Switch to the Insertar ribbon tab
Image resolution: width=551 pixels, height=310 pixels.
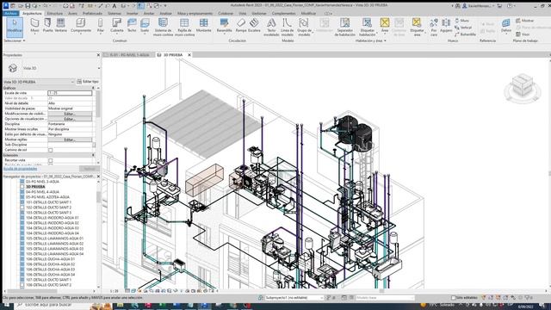pyautogui.click(x=132, y=14)
